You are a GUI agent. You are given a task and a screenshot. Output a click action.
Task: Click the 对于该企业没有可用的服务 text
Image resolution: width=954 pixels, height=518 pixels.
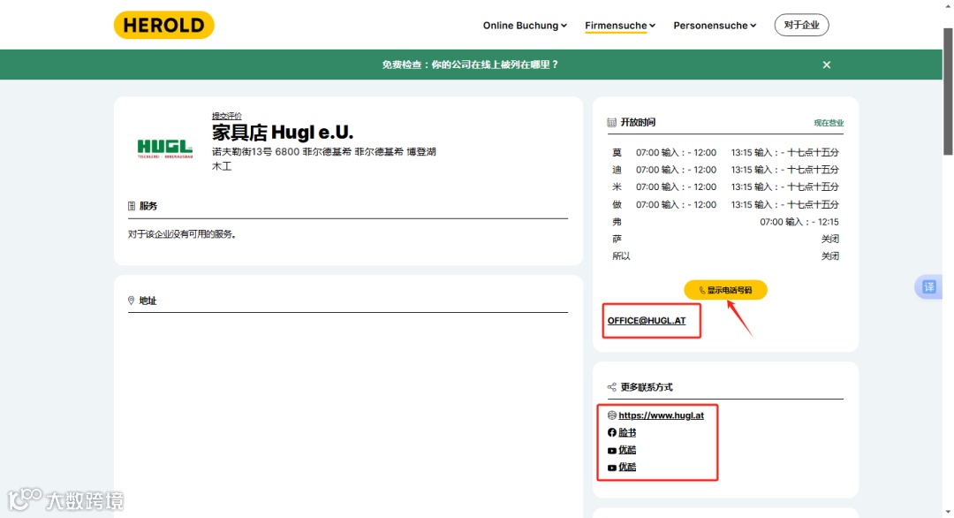point(181,233)
